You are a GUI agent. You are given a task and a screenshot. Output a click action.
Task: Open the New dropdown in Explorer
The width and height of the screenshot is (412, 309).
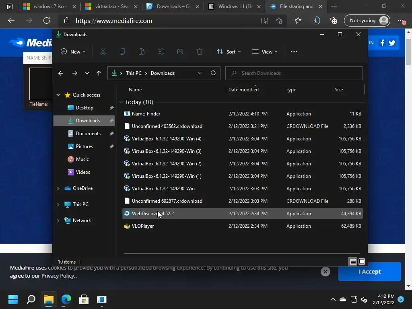[73, 52]
